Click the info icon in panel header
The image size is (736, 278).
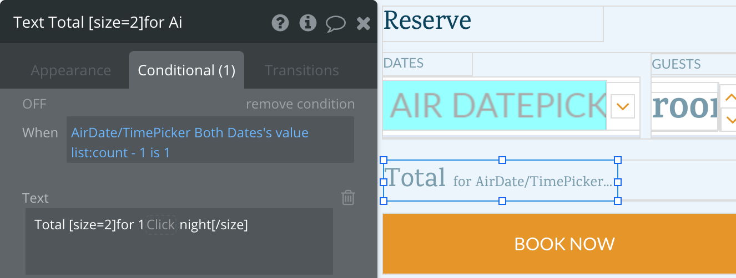pyautogui.click(x=307, y=23)
